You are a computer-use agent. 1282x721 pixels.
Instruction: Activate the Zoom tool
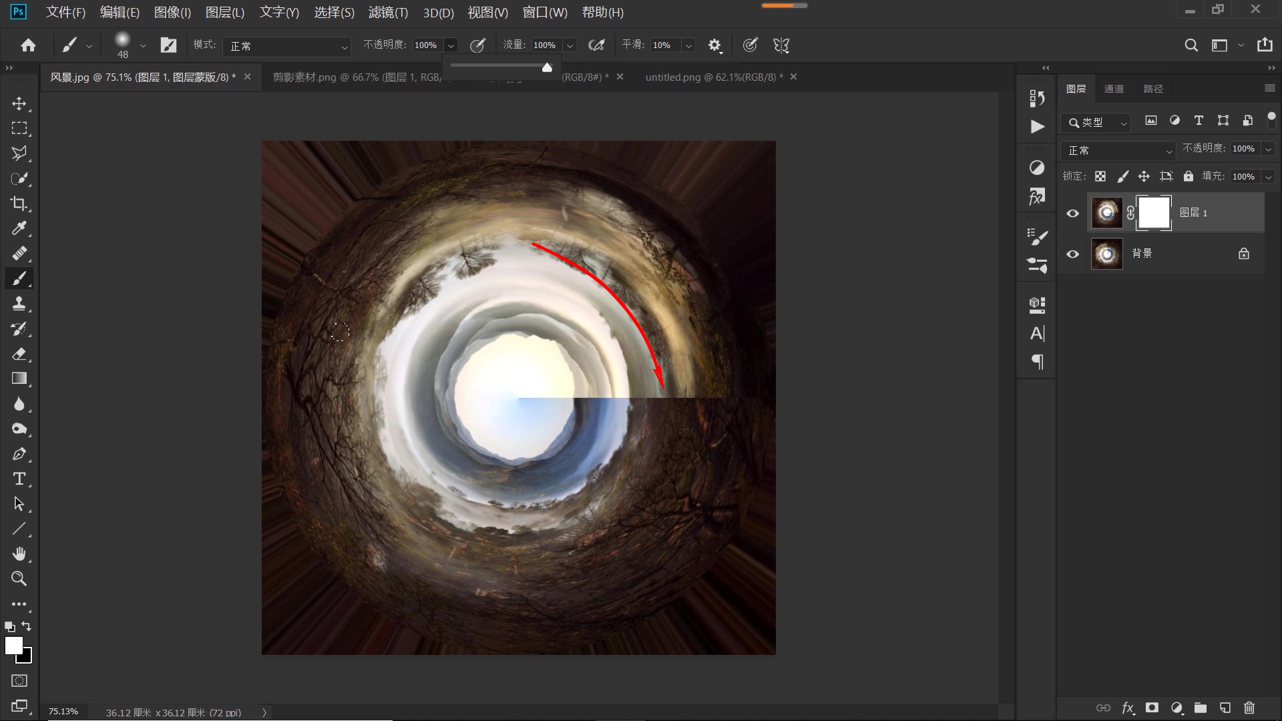pos(19,579)
